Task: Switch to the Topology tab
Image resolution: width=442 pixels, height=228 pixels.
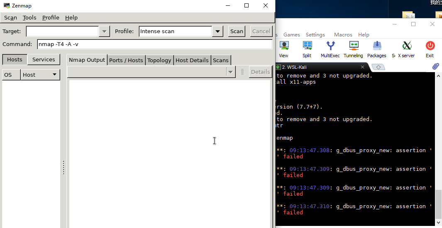Action: 159,60
